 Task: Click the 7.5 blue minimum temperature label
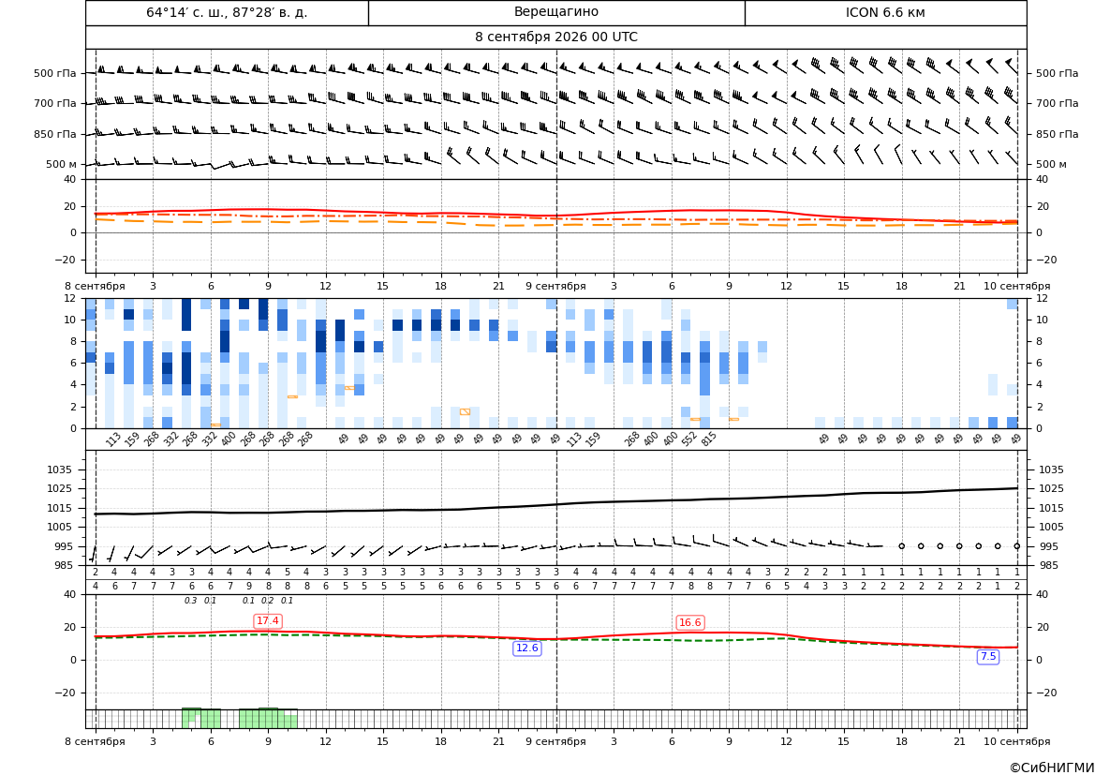988,656
